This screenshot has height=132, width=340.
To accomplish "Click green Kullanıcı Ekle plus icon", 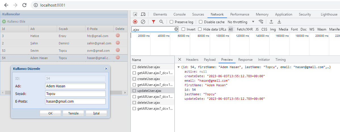I will 4,21.
